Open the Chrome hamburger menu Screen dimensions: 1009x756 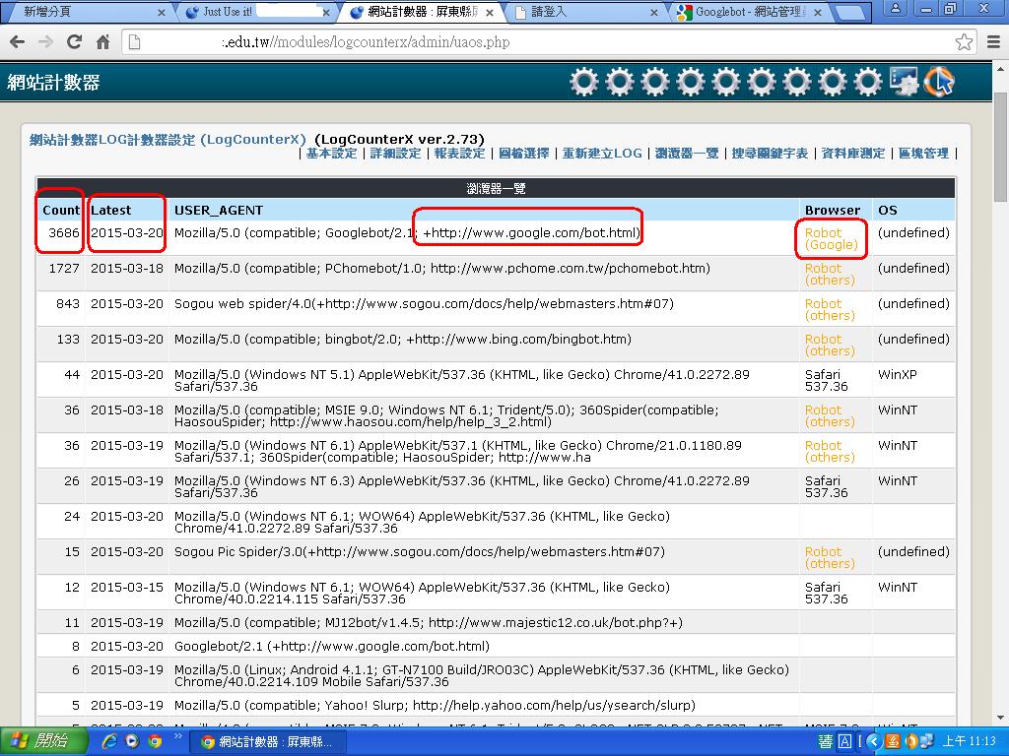[991, 42]
